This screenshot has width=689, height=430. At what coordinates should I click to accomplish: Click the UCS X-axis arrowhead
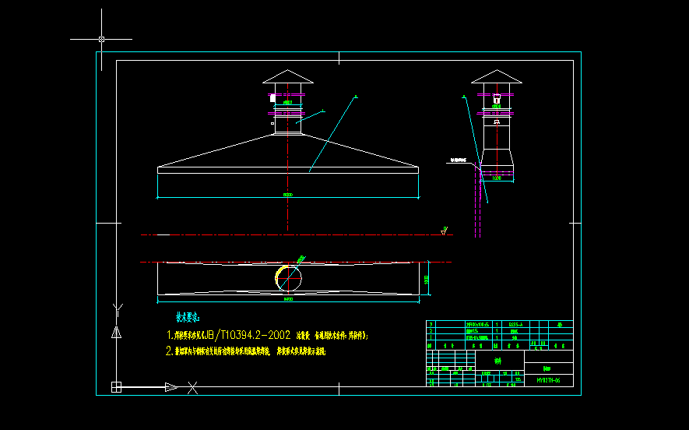tap(171, 387)
